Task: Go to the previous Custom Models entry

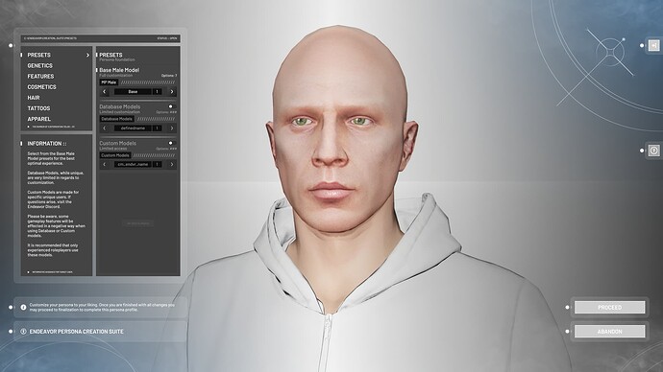Action: pos(105,164)
